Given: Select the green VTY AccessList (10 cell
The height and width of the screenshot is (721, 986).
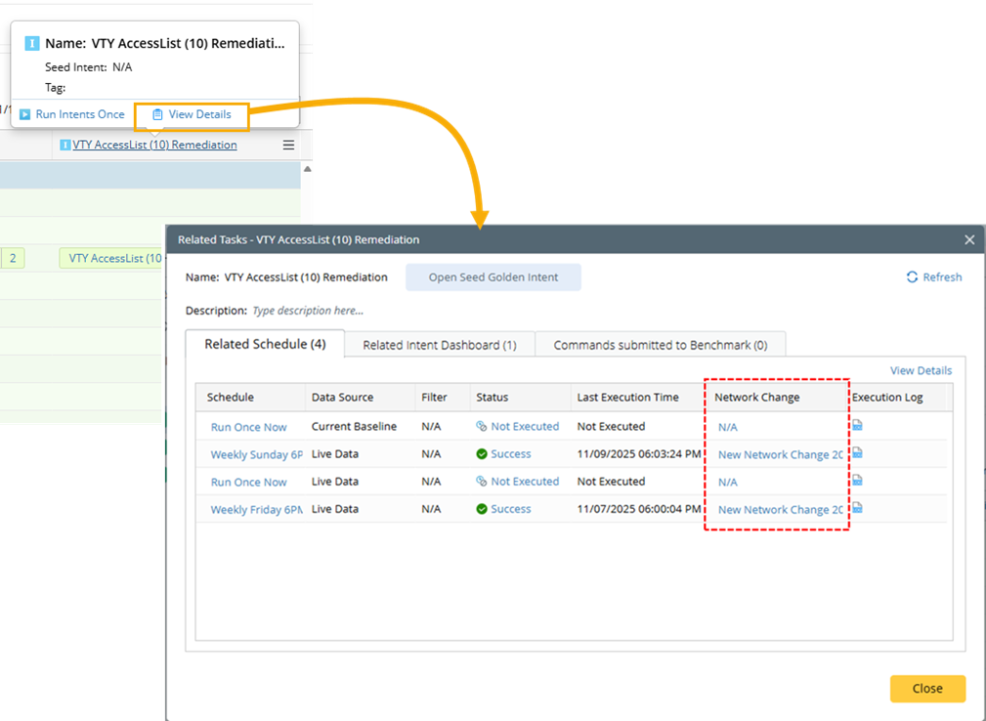Looking at the screenshot, I should (111, 258).
